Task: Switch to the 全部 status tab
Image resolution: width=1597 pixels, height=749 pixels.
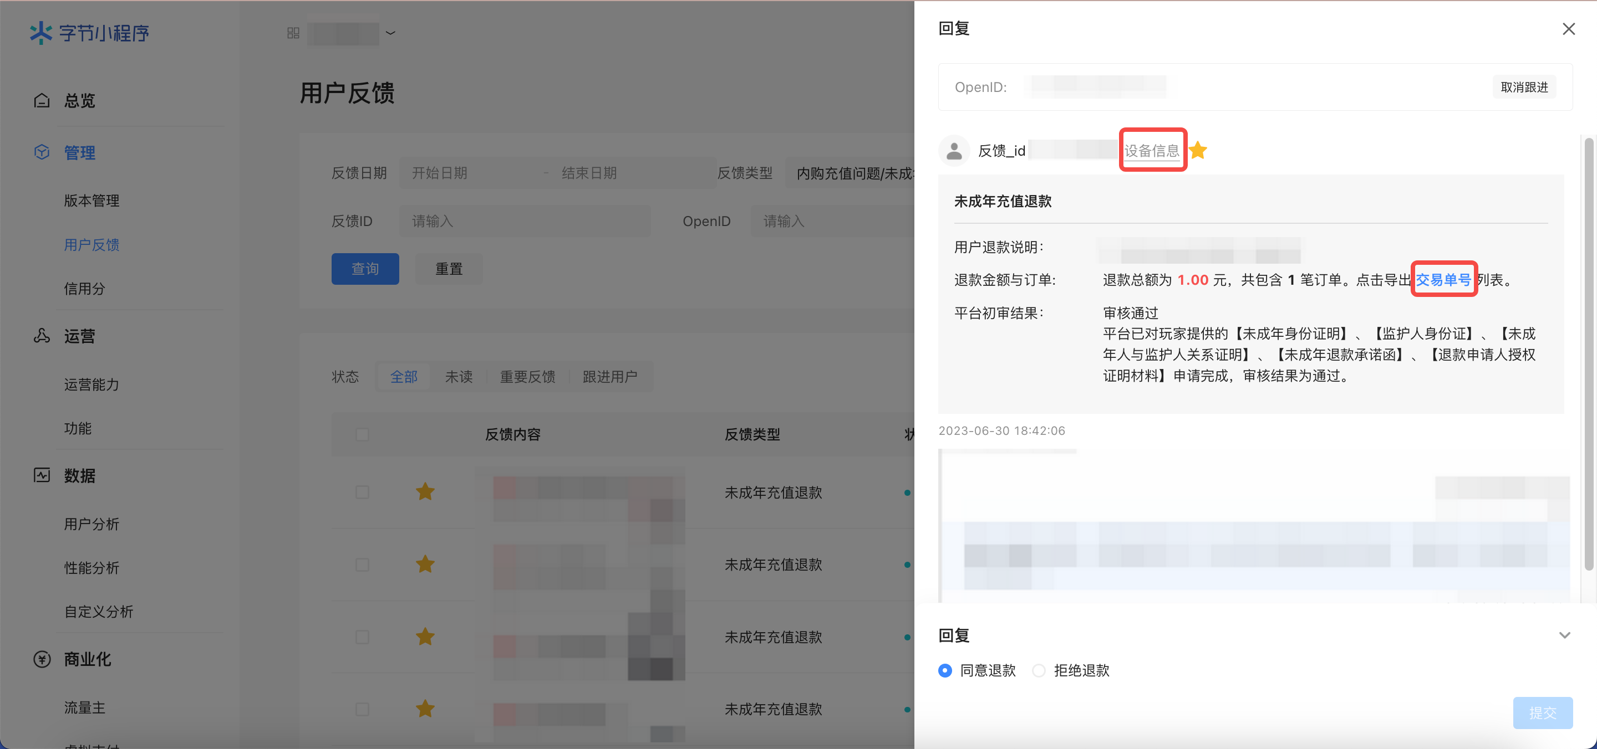Action: [x=404, y=376]
